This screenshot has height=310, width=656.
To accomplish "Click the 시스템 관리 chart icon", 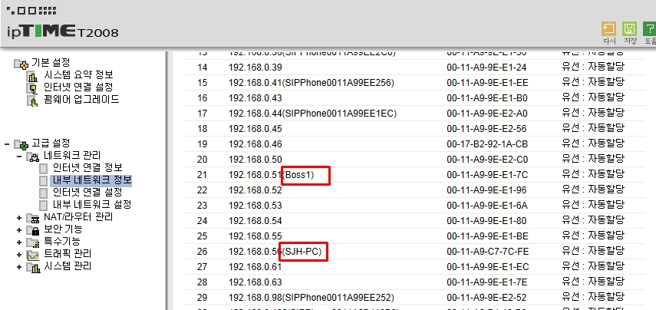I will coord(33,267).
